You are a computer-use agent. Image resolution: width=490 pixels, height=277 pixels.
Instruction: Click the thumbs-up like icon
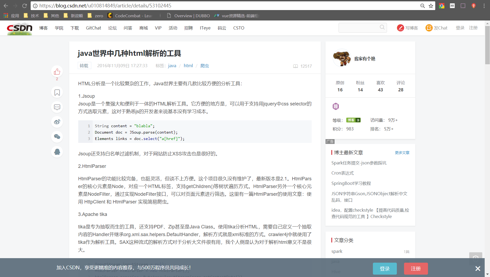click(x=57, y=71)
